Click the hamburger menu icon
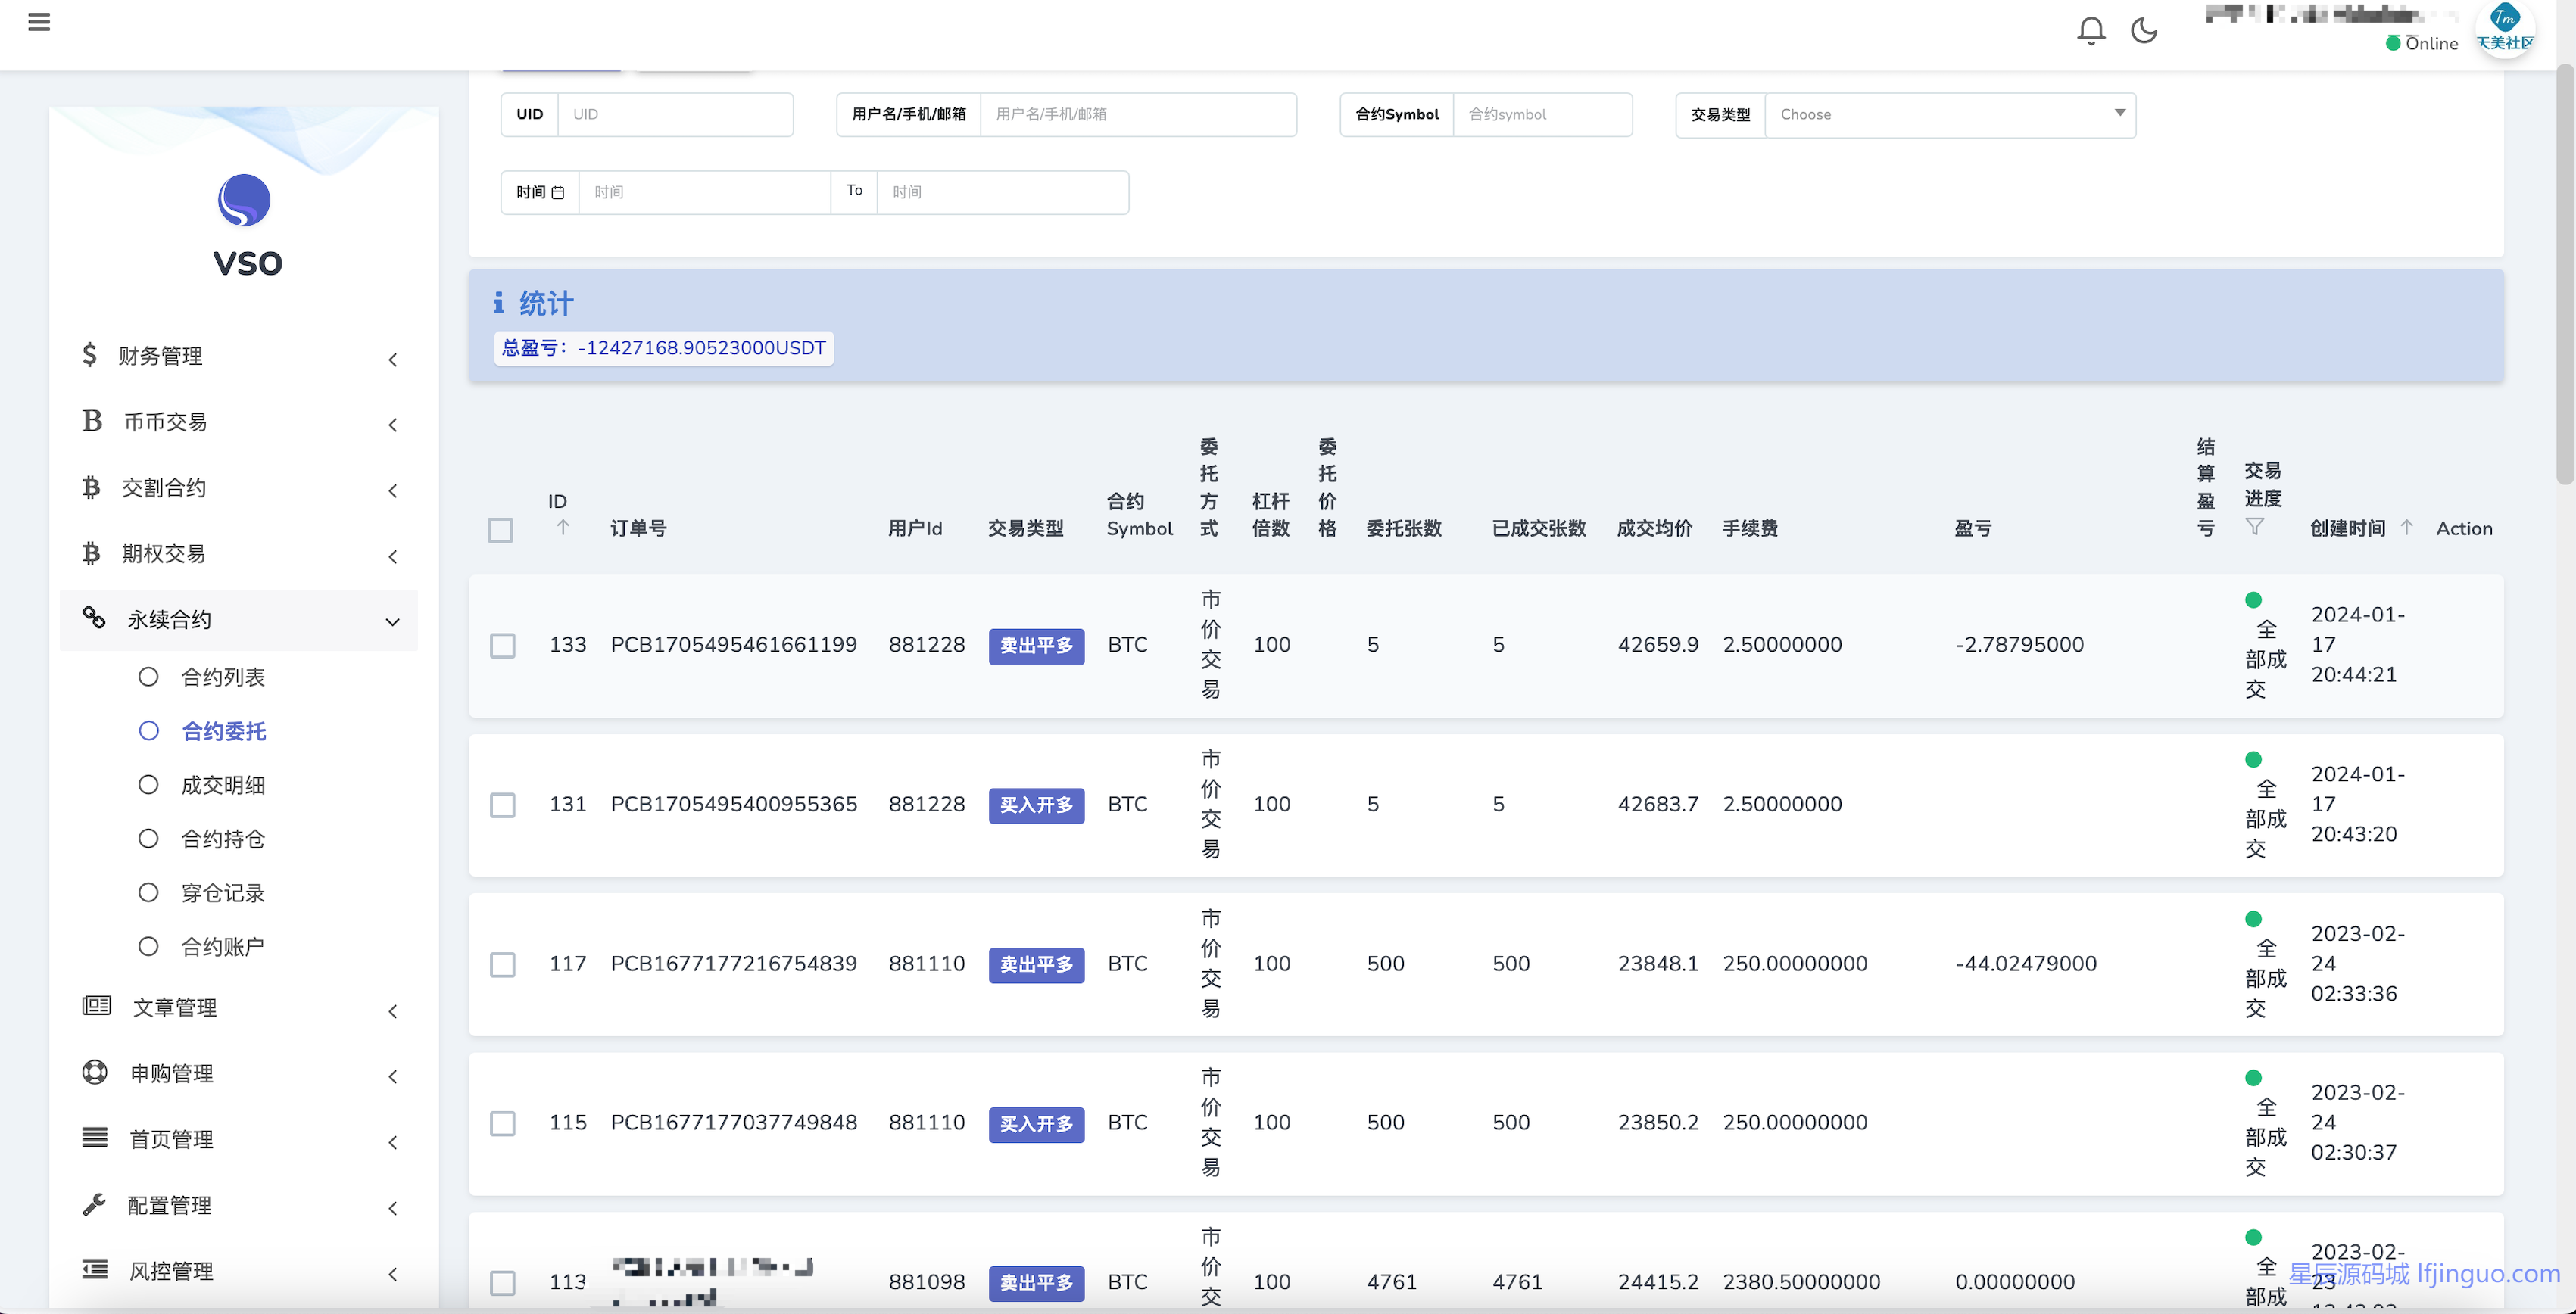 [39, 22]
